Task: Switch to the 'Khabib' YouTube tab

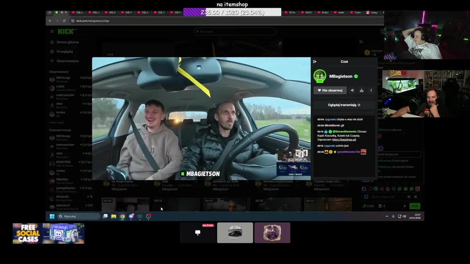Action: 323,12
